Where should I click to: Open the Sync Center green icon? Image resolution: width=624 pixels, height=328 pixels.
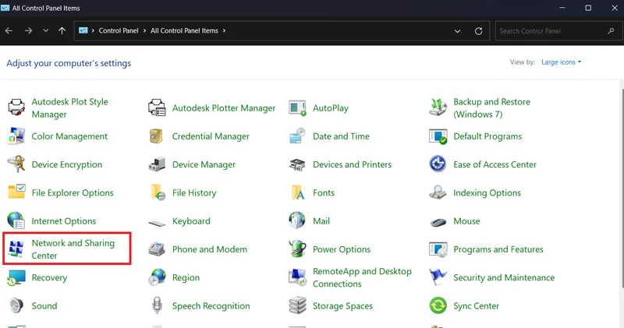[x=438, y=305]
